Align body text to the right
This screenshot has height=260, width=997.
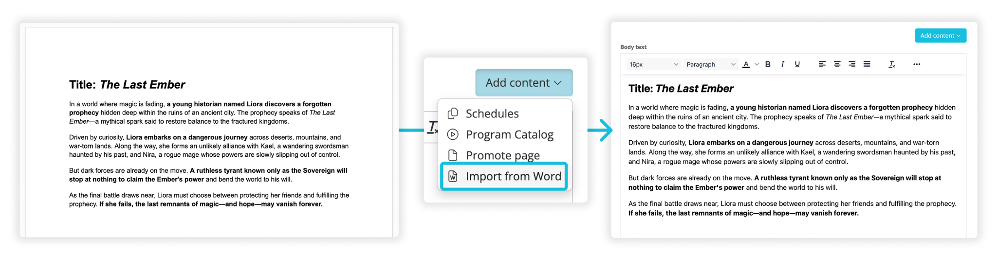coord(852,64)
